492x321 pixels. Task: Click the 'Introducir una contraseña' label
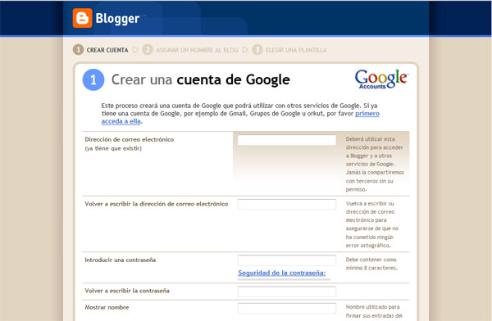click(x=121, y=260)
